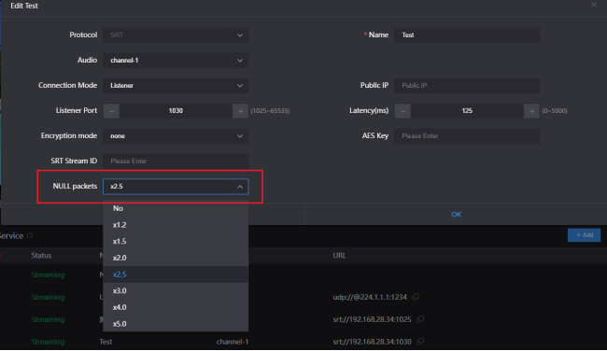607x351 pixels.
Task: Select URL text udp://@224.1.1.1:1234
Action: (370, 297)
